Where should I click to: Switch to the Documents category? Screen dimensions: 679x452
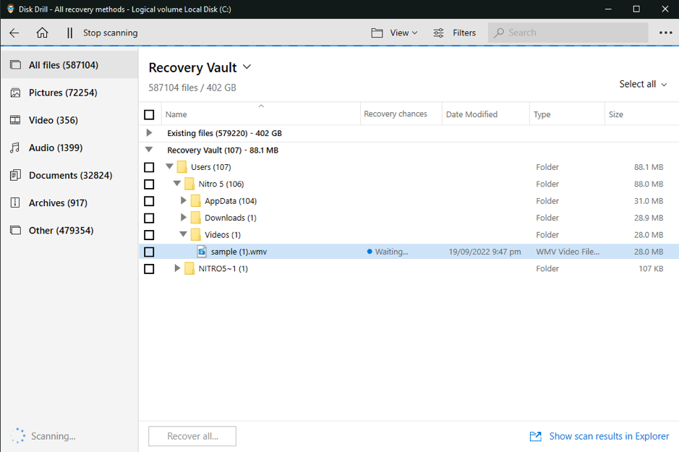(x=69, y=175)
